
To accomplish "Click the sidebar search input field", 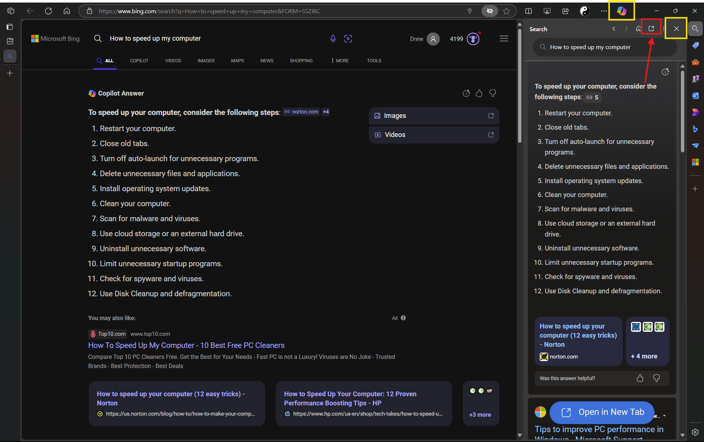I will click(605, 47).
